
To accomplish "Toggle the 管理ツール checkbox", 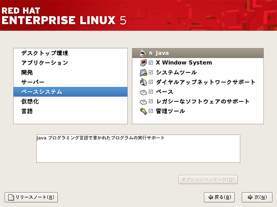I will point(151,111).
